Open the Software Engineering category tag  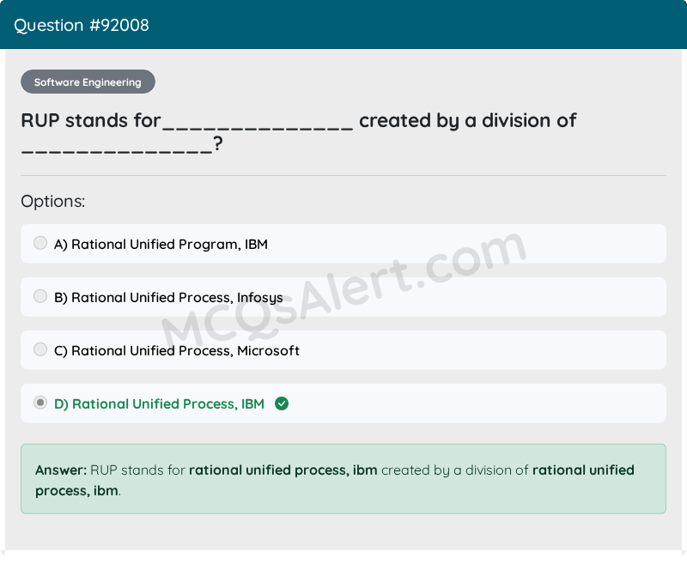point(88,82)
